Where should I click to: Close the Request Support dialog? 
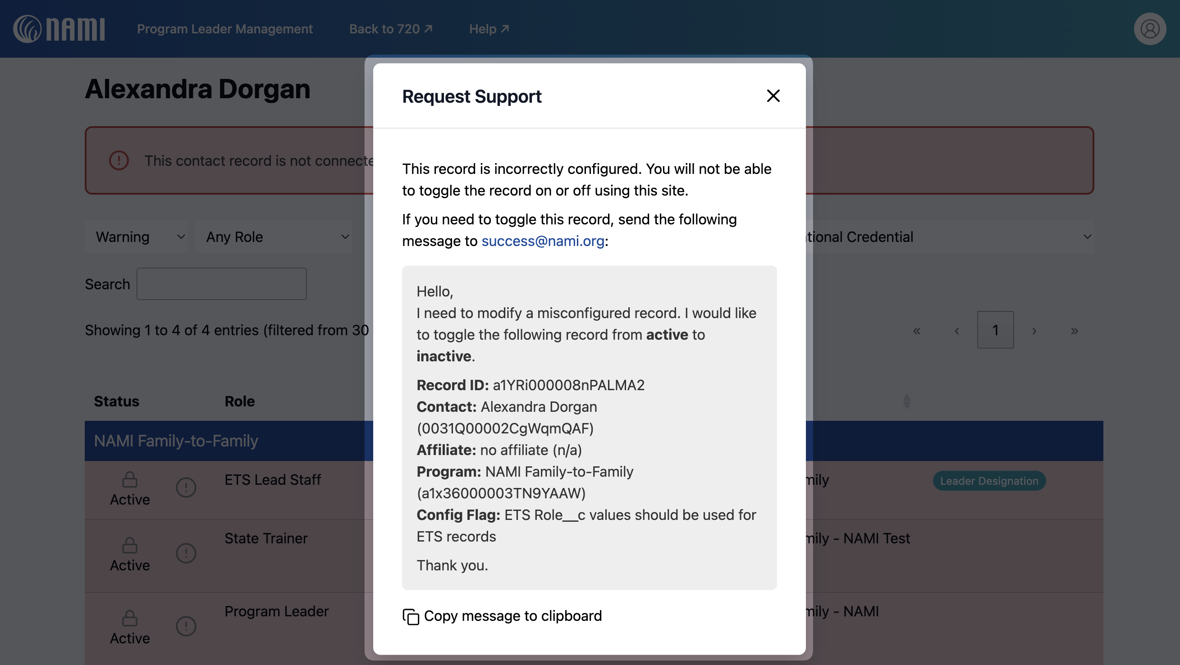click(x=773, y=96)
